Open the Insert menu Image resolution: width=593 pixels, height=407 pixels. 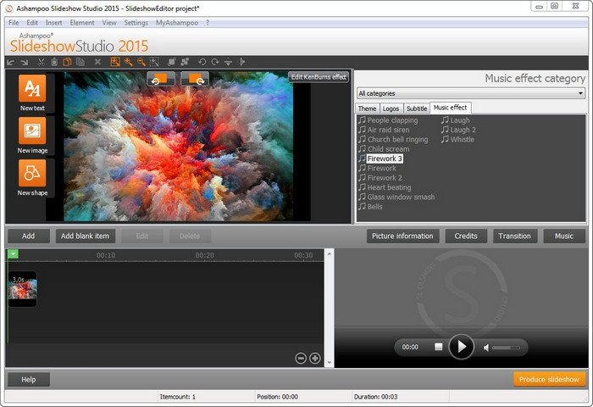(53, 23)
